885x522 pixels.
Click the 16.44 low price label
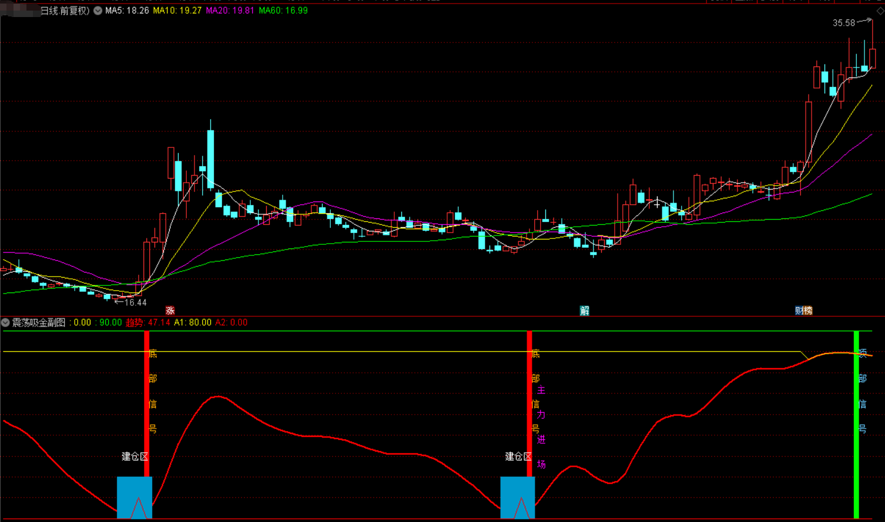pyautogui.click(x=136, y=302)
